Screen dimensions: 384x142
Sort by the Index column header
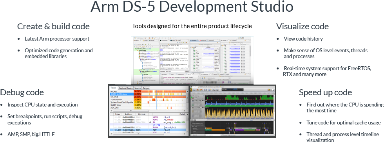[118, 114]
